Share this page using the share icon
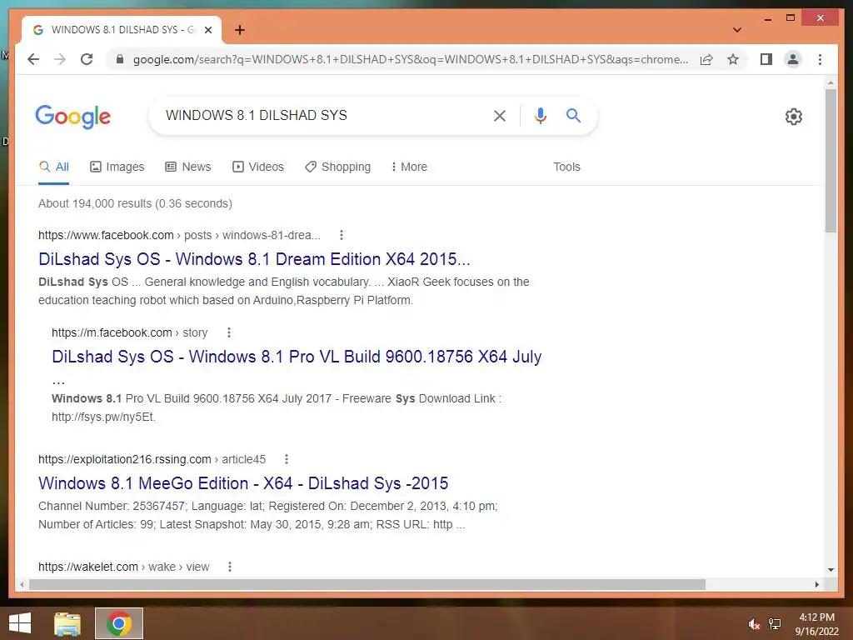The image size is (853, 640). (706, 59)
